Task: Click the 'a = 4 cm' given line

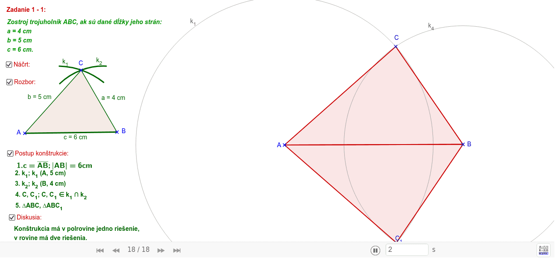Action: (x=19, y=31)
